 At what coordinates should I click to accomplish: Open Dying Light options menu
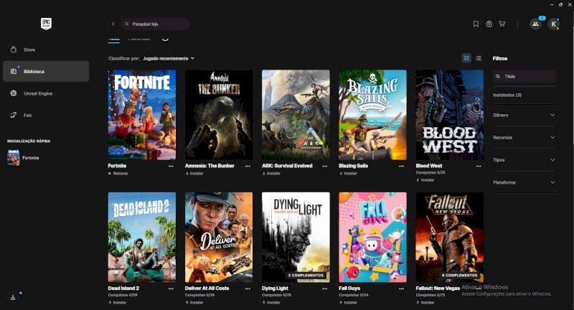pos(325,288)
